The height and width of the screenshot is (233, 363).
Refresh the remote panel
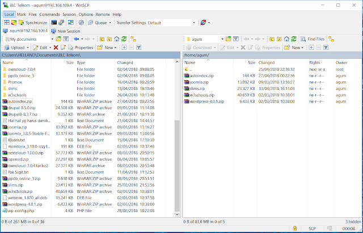(294, 39)
